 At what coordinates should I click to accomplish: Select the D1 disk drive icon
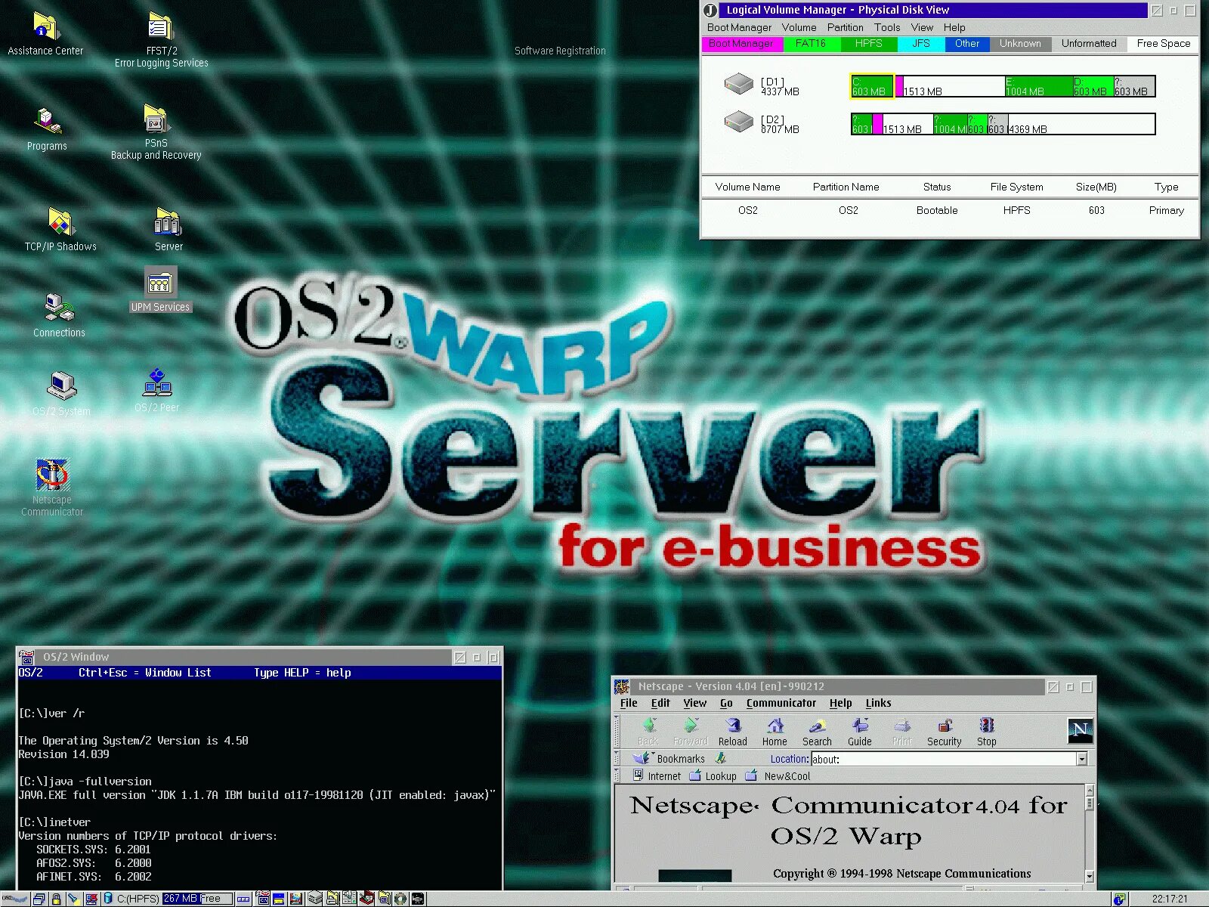[738, 83]
